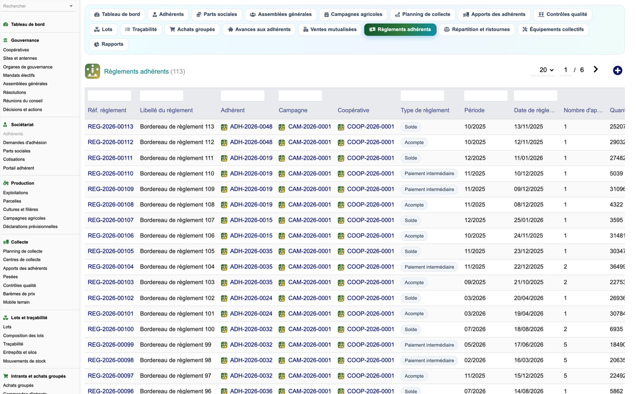Switch to Adhérents tab
Screen dimensions: 636x394
168,14
